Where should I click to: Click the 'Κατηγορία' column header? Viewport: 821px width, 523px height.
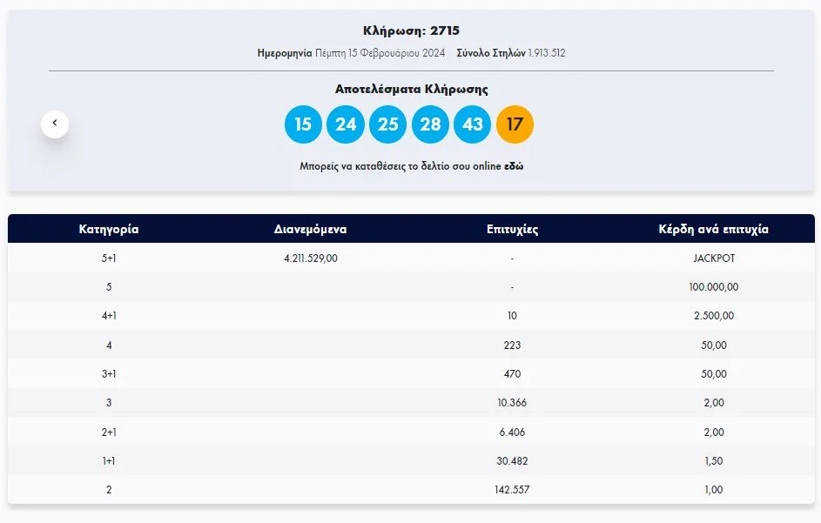(109, 230)
